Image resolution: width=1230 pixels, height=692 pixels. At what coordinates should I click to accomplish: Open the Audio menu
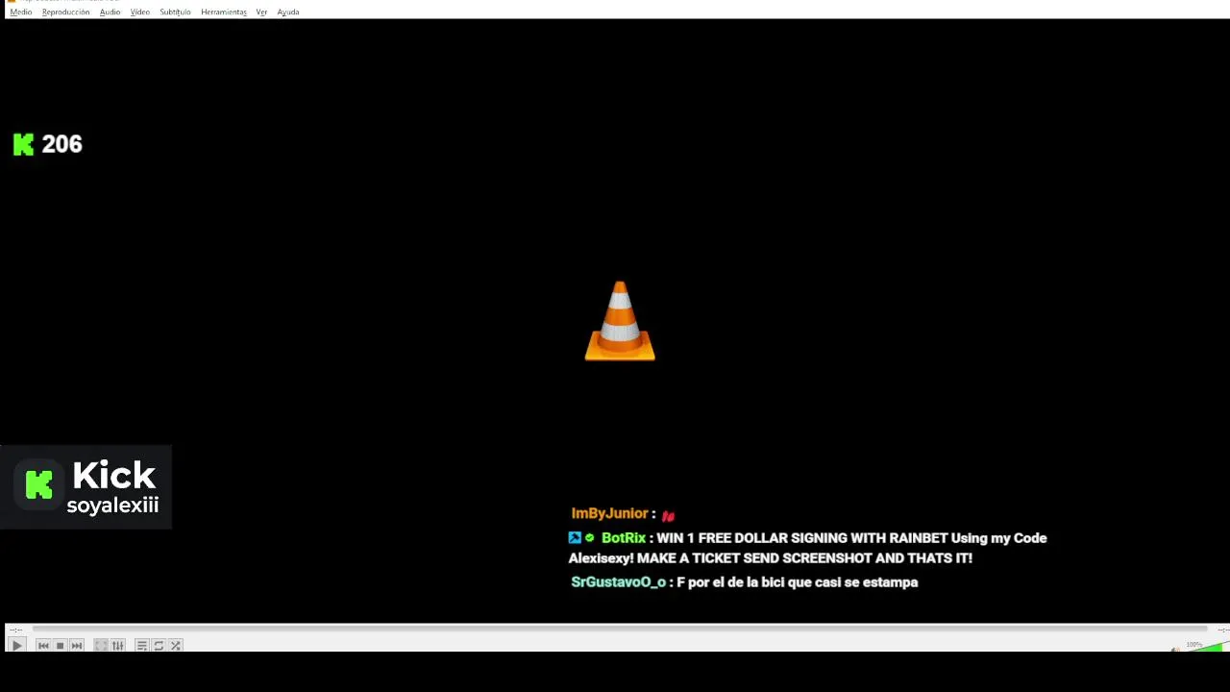[x=110, y=12]
